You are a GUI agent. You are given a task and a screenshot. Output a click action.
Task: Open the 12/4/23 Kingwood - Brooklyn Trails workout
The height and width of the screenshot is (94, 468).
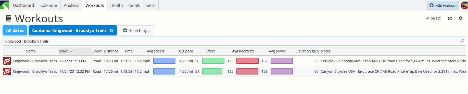[x=35, y=61]
